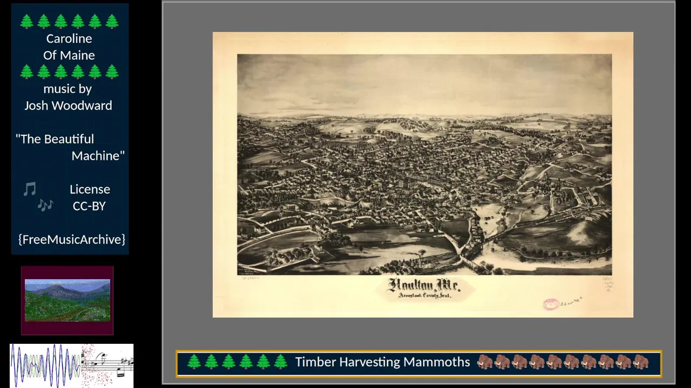Select the album title "The Beautiful Machine"
The image size is (691, 388).
(70, 147)
